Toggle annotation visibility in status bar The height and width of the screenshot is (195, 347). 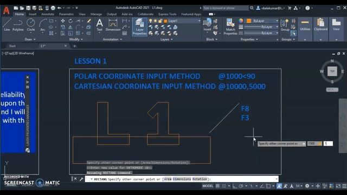pyautogui.click(x=279, y=186)
